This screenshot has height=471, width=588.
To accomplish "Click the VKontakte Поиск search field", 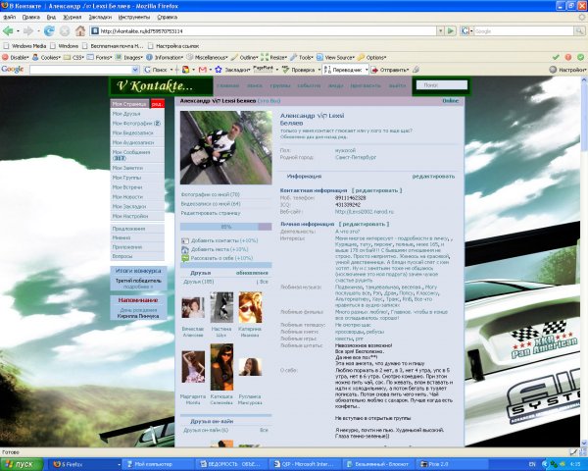I will pos(442,85).
